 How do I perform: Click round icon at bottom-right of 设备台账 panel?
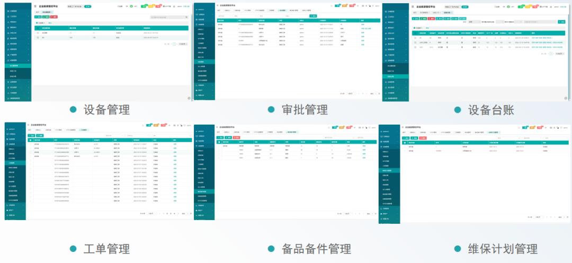coord(566,98)
